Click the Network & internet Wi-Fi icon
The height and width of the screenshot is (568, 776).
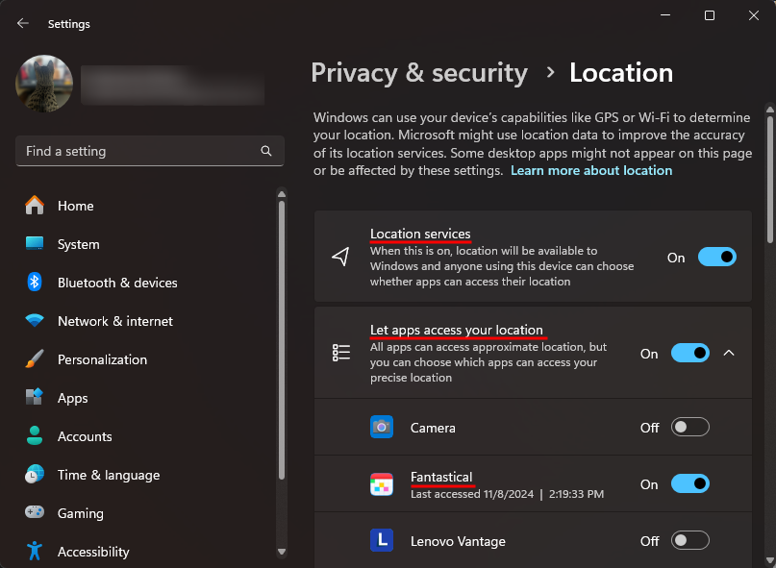tap(35, 321)
